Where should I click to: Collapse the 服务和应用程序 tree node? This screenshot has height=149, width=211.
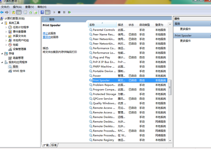(2, 62)
